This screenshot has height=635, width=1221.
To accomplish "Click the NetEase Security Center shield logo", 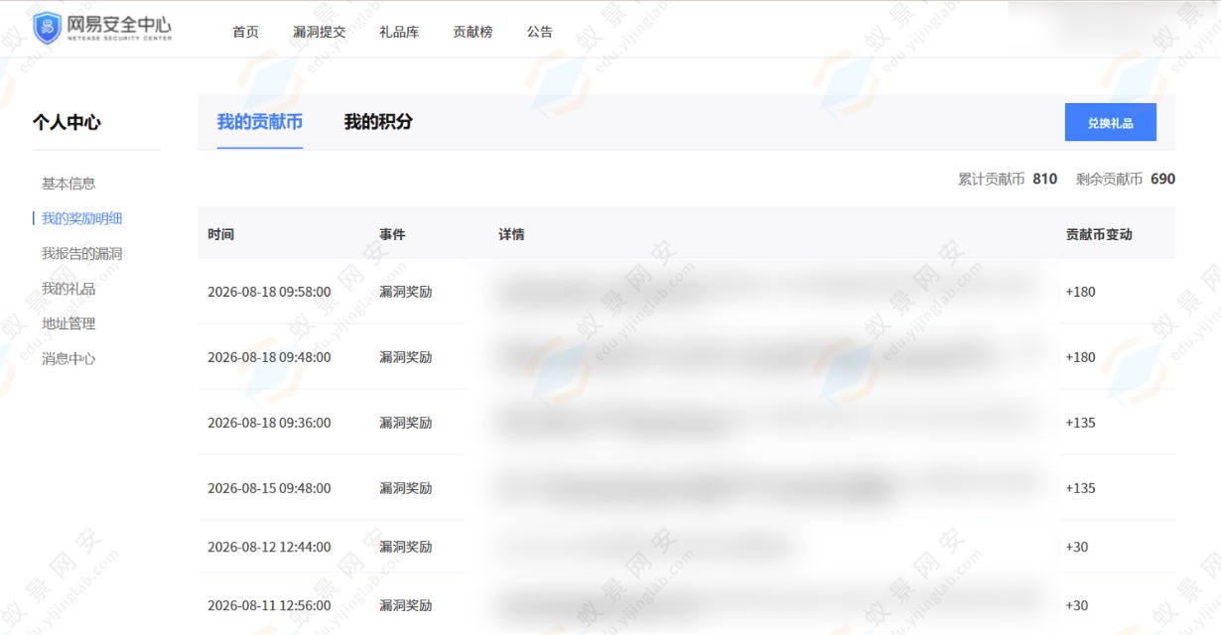I will click(47, 28).
